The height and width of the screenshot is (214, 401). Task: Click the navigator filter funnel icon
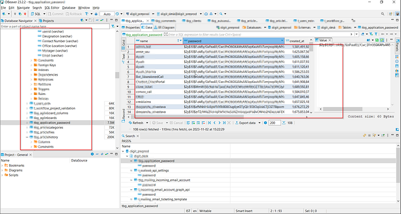113,26
